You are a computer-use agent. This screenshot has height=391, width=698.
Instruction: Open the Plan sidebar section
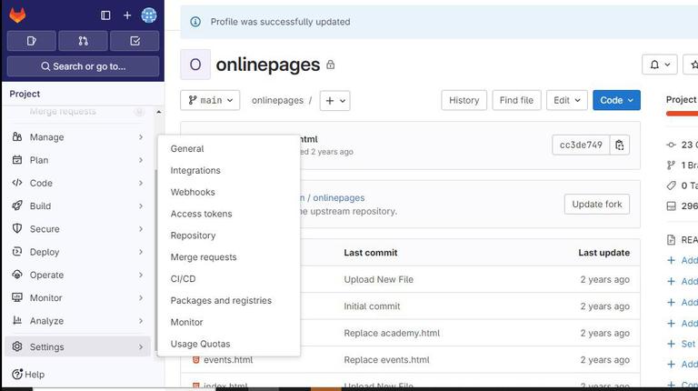78,160
